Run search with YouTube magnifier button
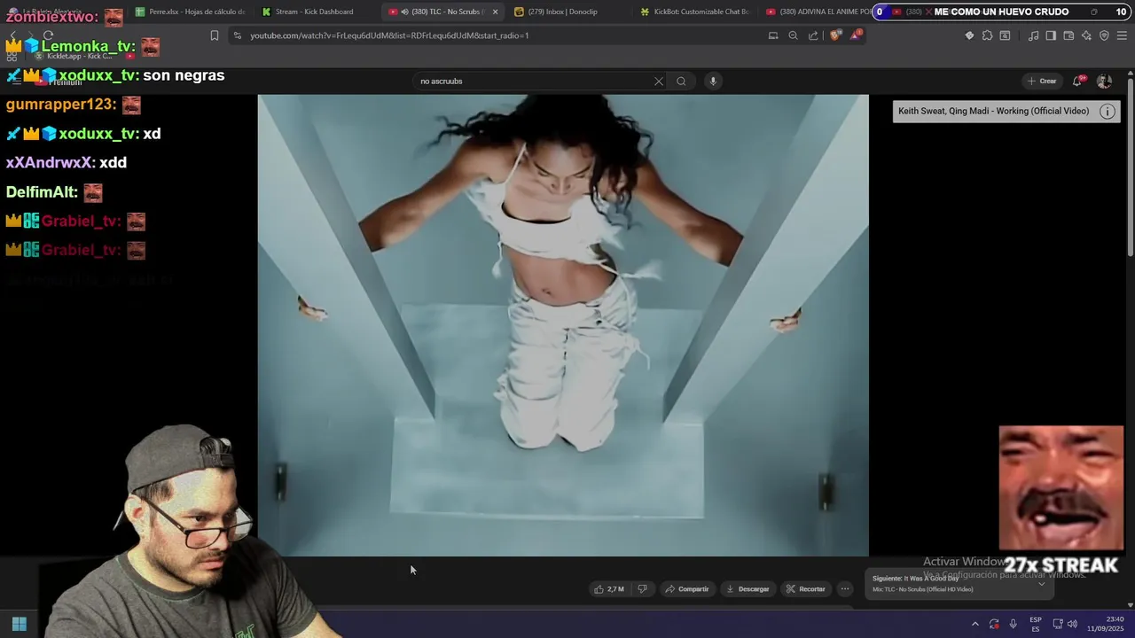This screenshot has width=1135, height=638. pyautogui.click(x=681, y=81)
